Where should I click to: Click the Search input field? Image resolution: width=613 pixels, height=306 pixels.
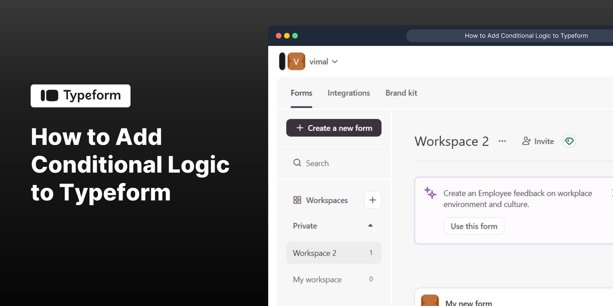point(327,163)
